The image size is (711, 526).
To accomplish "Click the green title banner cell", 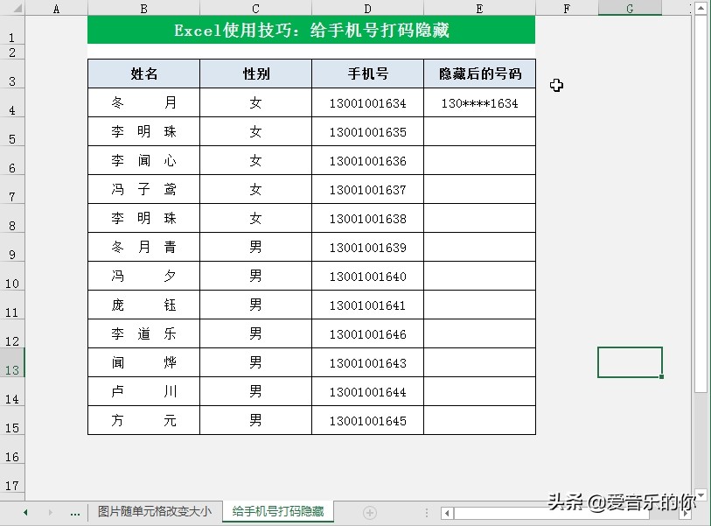I will click(310, 30).
